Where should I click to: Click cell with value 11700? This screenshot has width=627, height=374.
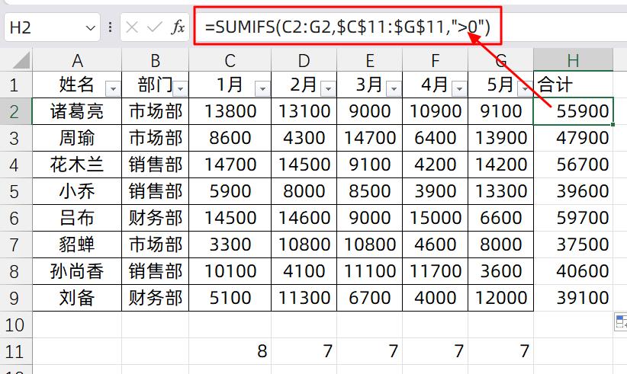[x=435, y=271]
